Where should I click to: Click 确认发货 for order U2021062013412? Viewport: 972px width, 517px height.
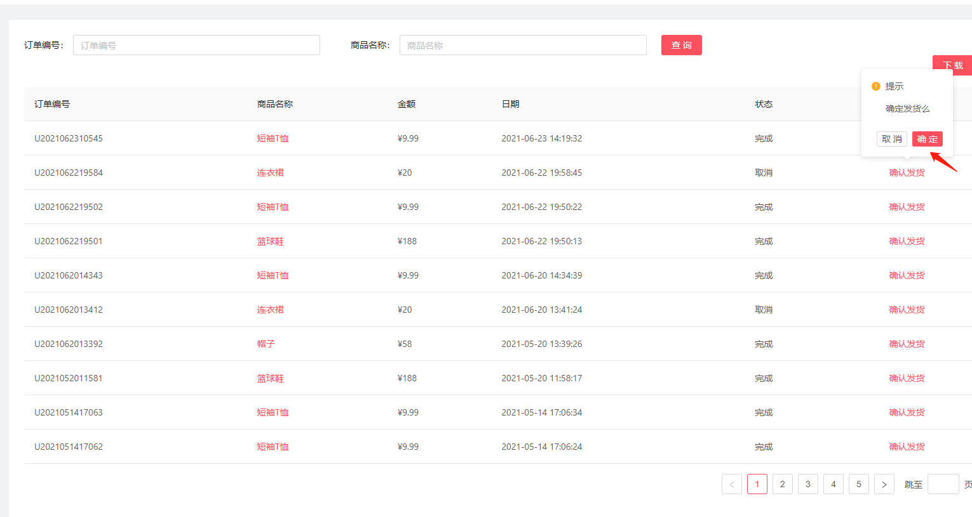(x=907, y=310)
